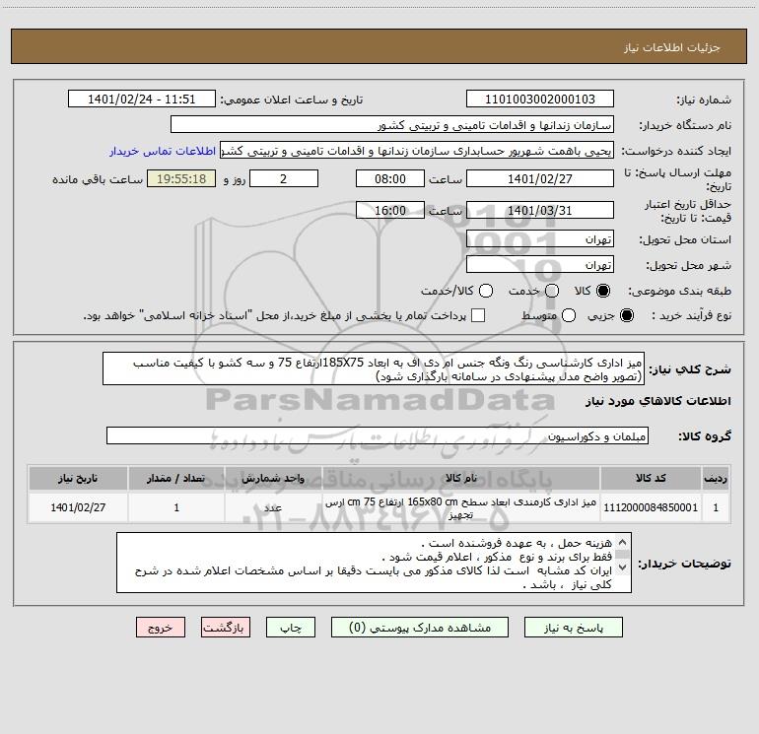The image size is (759, 734).
Task: Click the need number field 1101003002000103
Action: [540, 100]
